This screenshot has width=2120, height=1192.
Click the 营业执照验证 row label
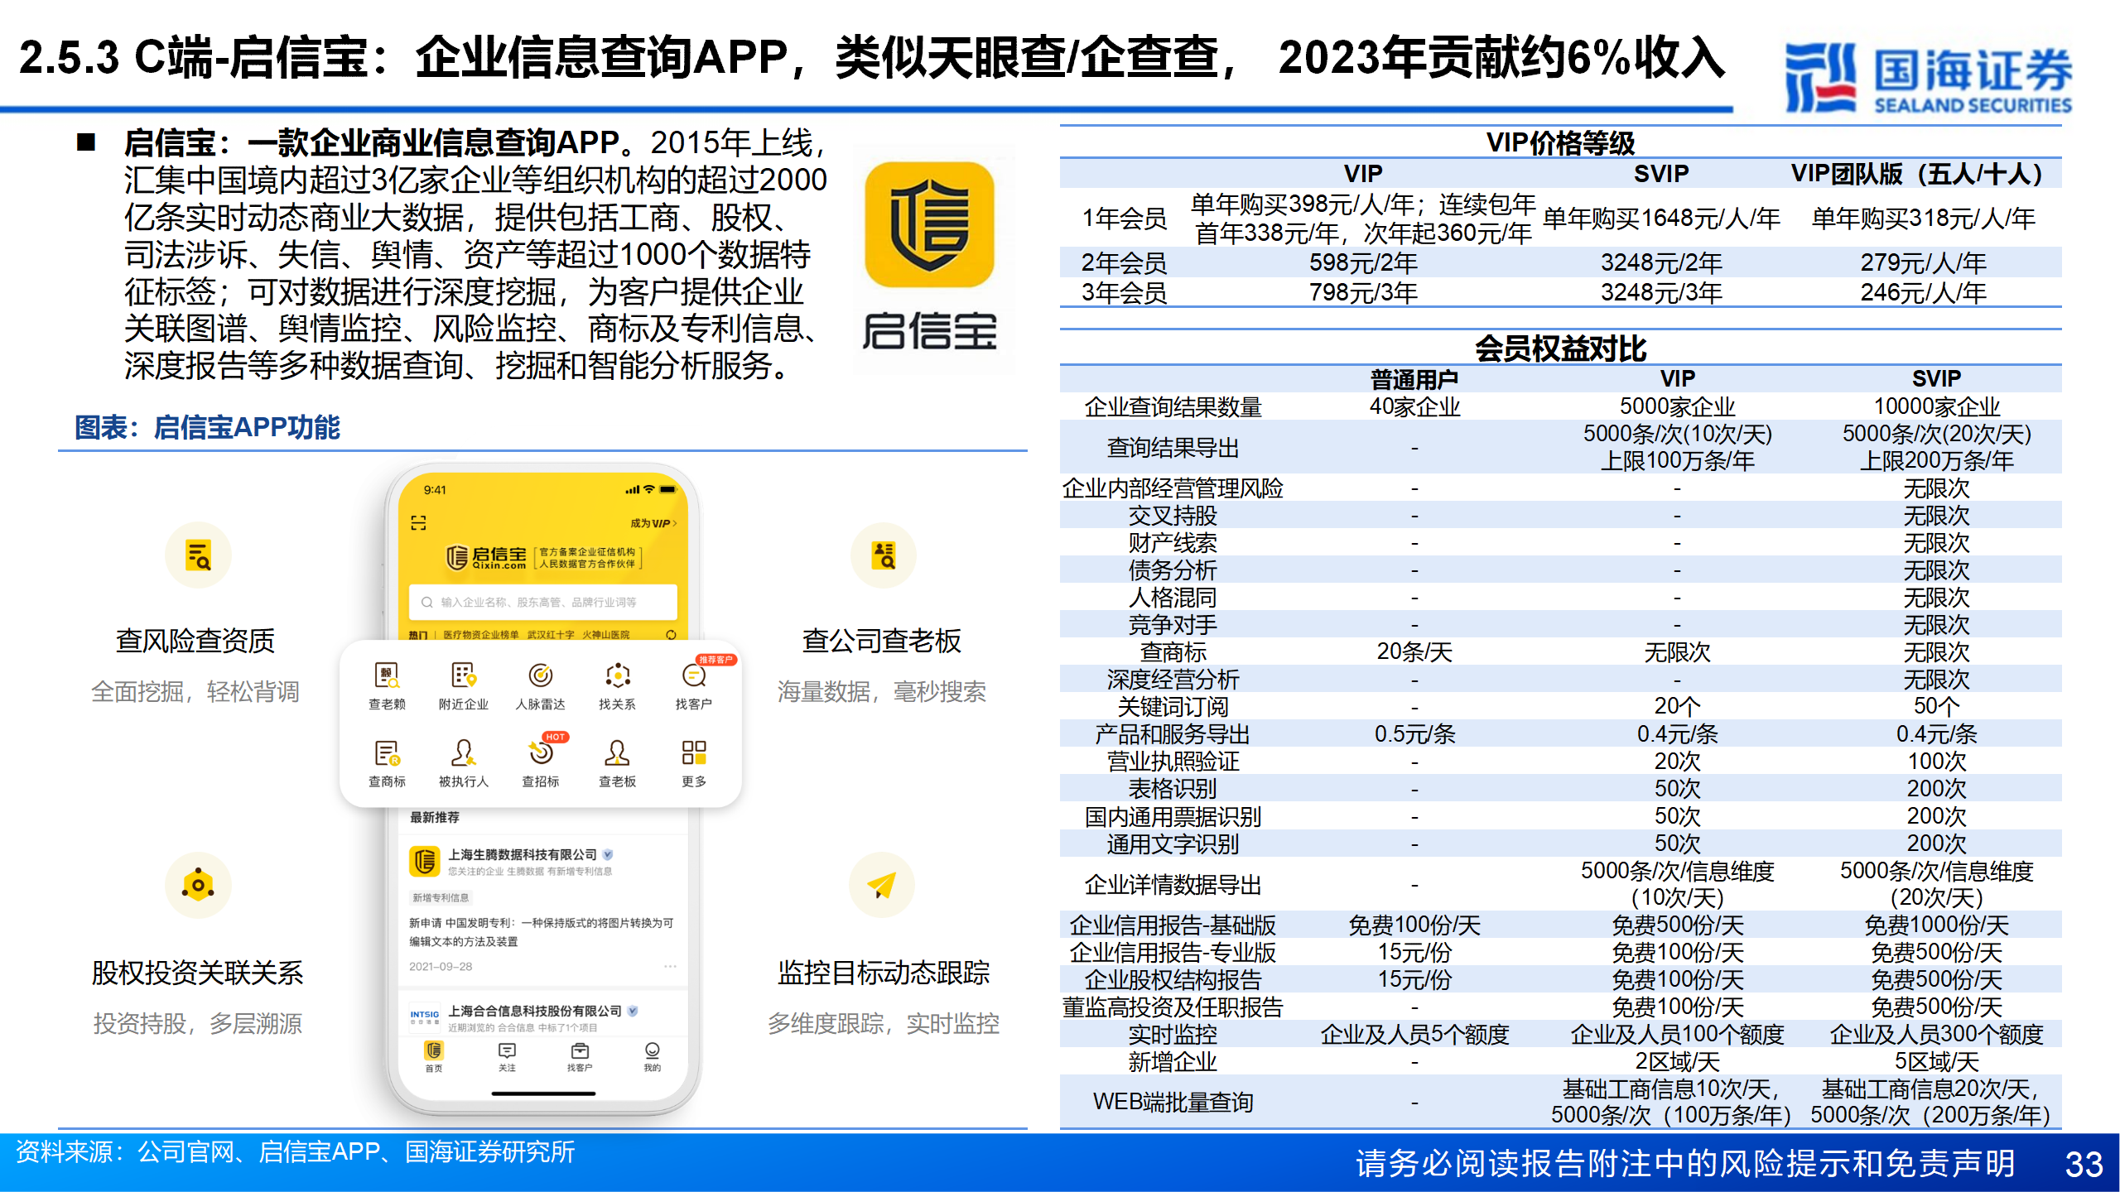click(1173, 762)
